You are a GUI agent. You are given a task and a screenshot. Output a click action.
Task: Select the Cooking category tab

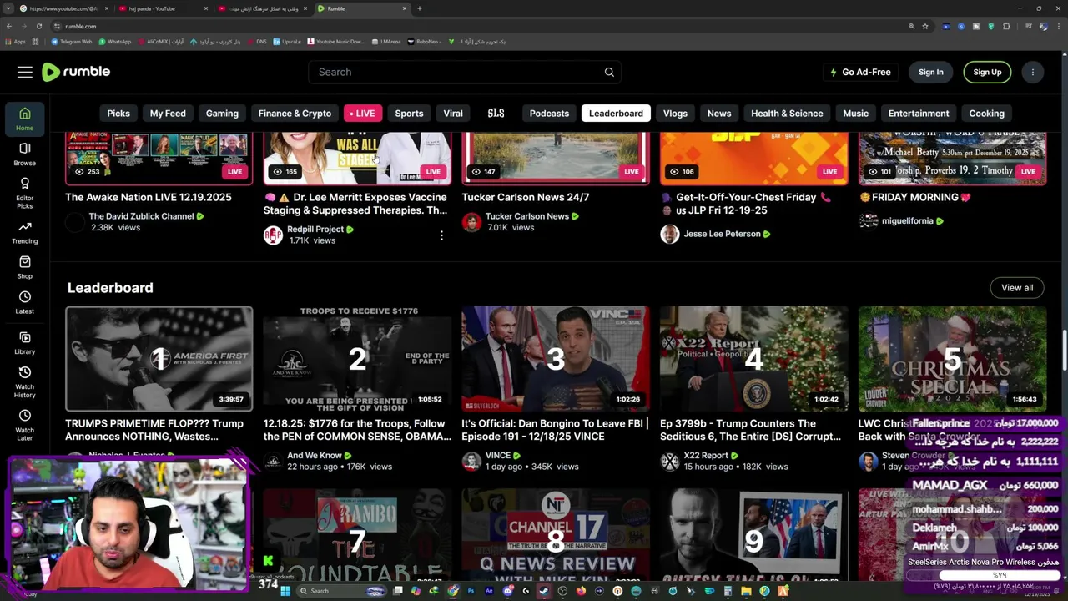tap(986, 114)
